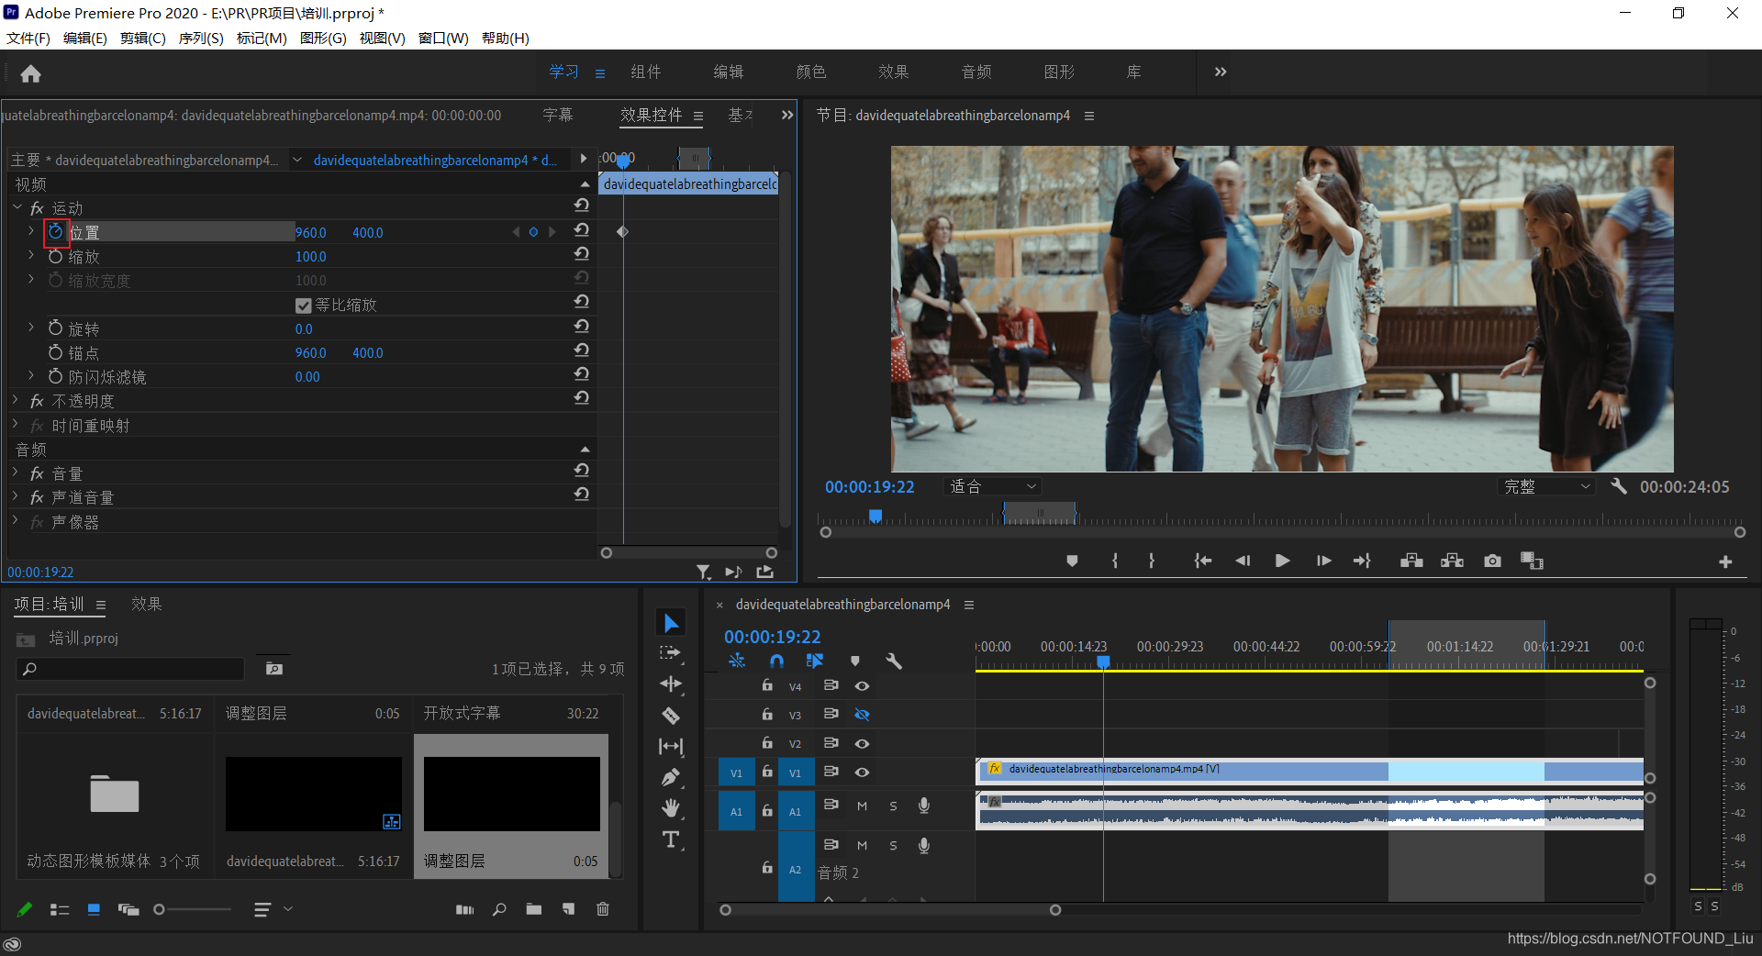
Task: Click new bin folder icon in project panel
Action: pos(533,909)
